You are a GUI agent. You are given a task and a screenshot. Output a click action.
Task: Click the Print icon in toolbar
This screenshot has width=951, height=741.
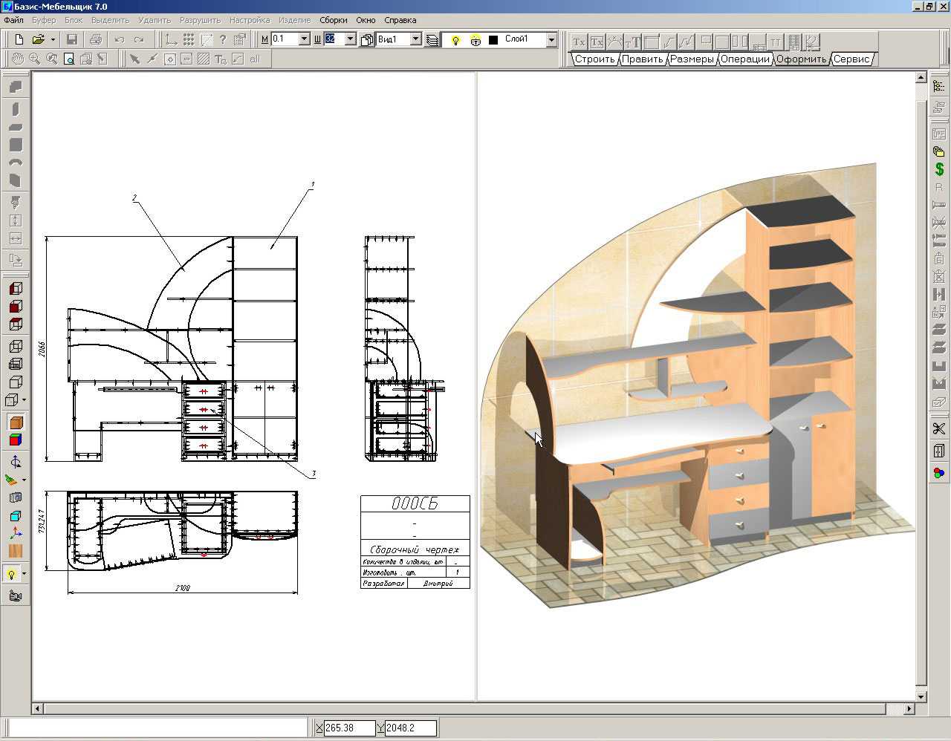(95, 39)
